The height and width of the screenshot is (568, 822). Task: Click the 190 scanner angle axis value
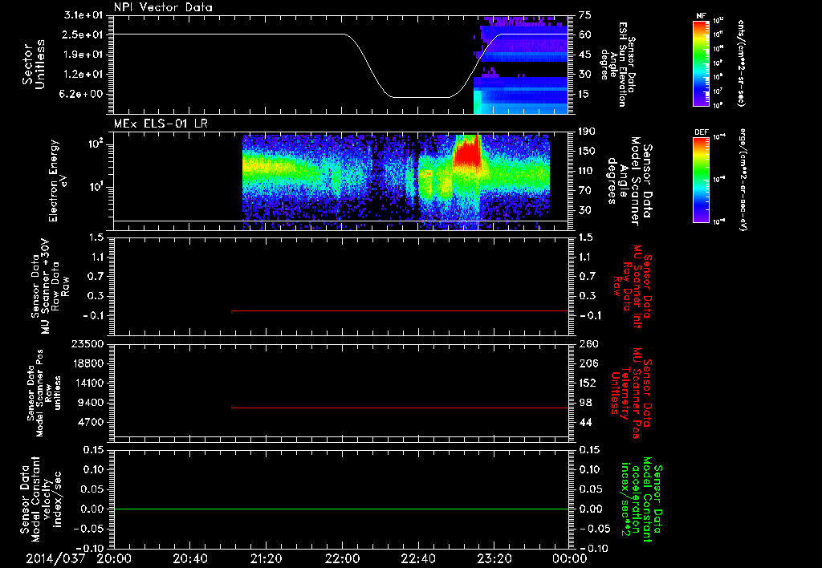[x=588, y=131]
